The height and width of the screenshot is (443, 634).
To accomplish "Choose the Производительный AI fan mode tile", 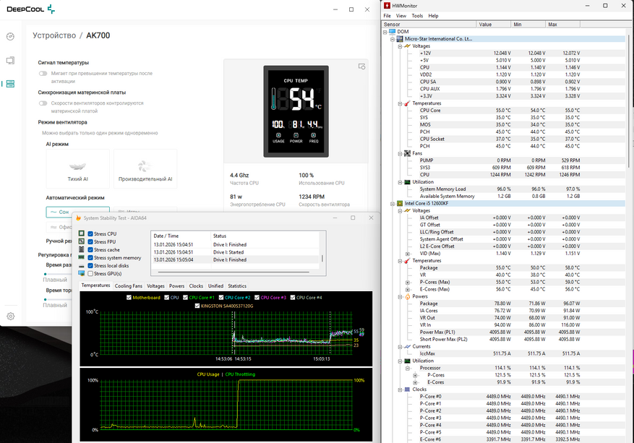I will [x=145, y=168].
